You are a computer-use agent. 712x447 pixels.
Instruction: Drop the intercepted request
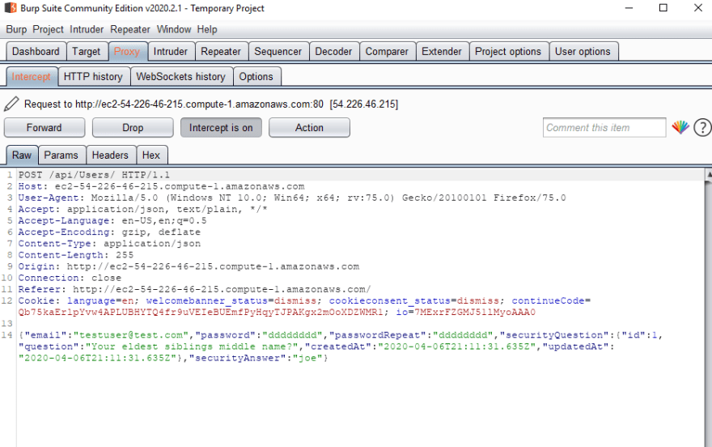[133, 128]
